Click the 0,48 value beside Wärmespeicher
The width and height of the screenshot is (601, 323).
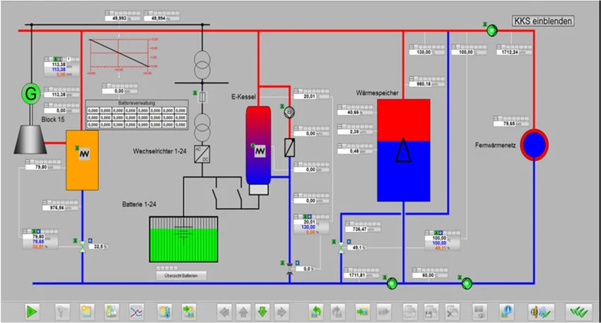tap(355, 151)
